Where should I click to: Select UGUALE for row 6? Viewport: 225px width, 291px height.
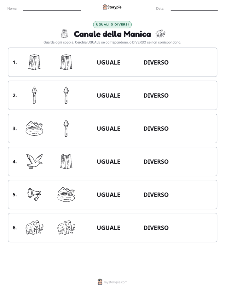pos(108,228)
